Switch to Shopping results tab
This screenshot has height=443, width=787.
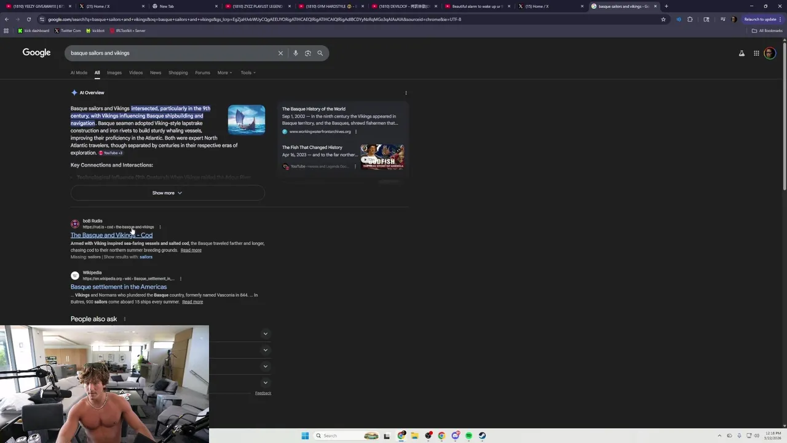[x=178, y=73]
